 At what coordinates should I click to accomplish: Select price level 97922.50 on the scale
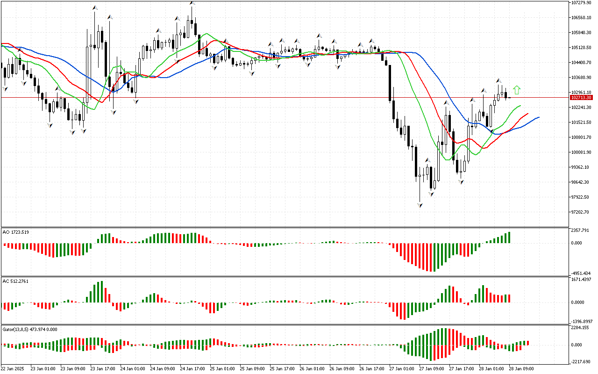point(581,197)
